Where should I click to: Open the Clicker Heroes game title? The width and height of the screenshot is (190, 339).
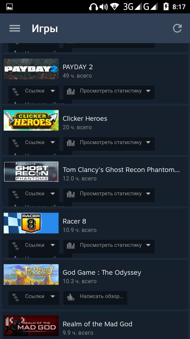click(x=85, y=119)
